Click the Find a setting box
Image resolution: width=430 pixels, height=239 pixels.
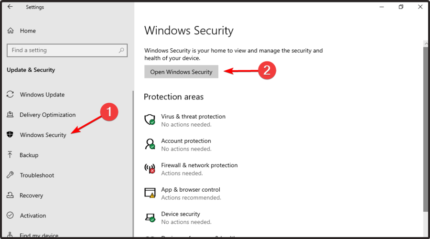67,50
